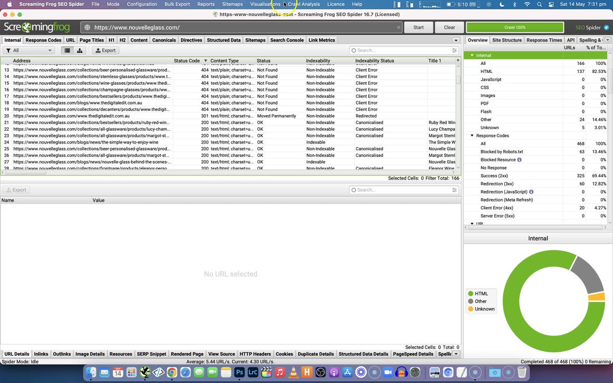
Task: Click the HTML legend green swatch
Action: tap(470, 294)
